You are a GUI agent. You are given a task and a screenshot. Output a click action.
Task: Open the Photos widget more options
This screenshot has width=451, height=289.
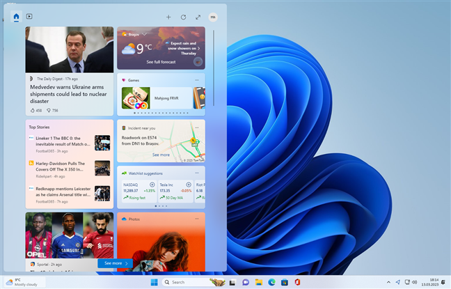click(197, 219)
